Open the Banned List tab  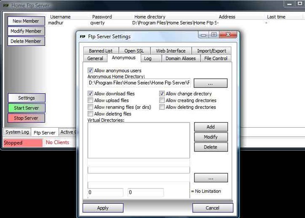[x=101, y=51]
